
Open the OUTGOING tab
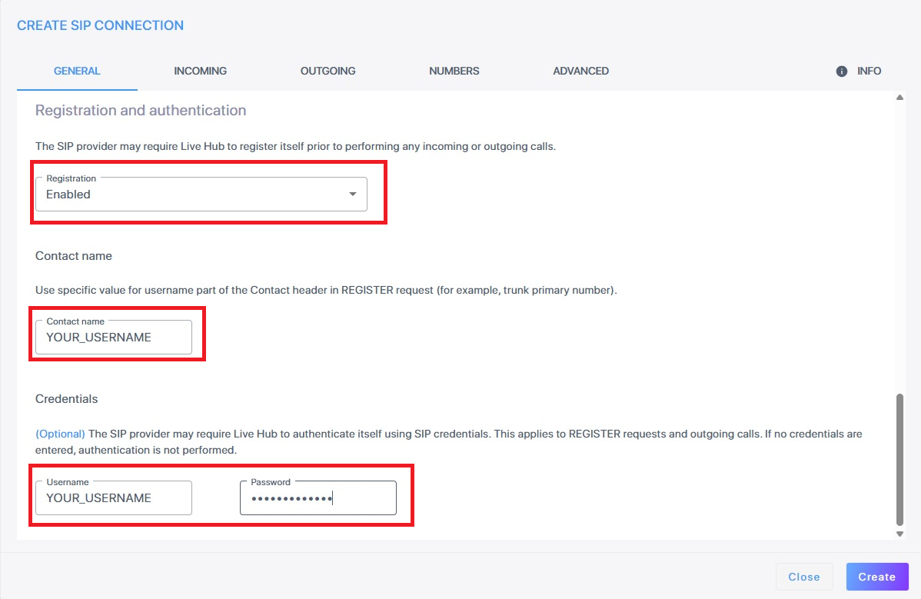pyautogui.click(x=328, y=71)
